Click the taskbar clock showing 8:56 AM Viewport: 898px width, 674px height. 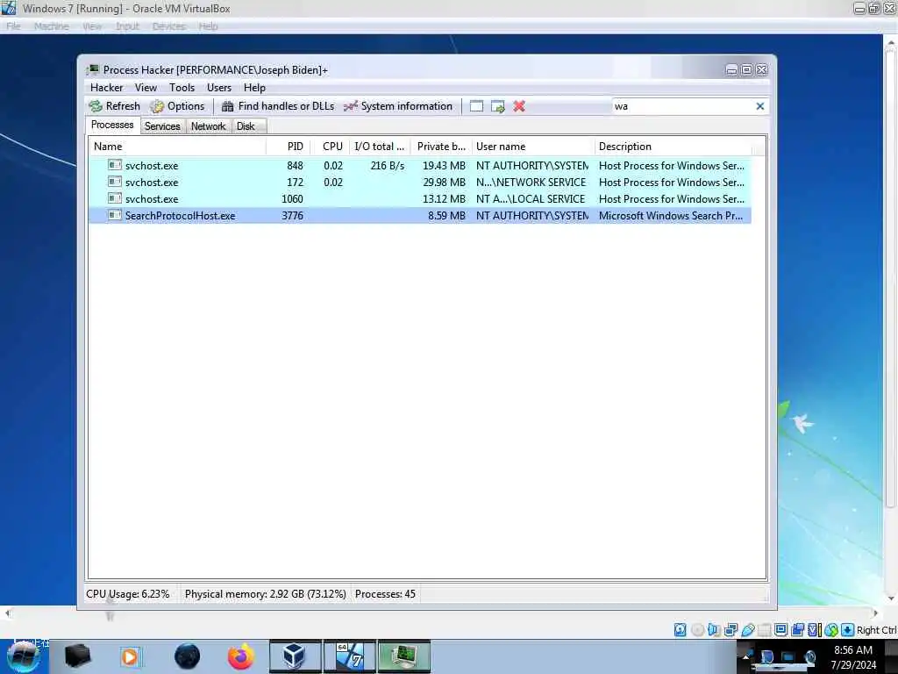point(853,656)
